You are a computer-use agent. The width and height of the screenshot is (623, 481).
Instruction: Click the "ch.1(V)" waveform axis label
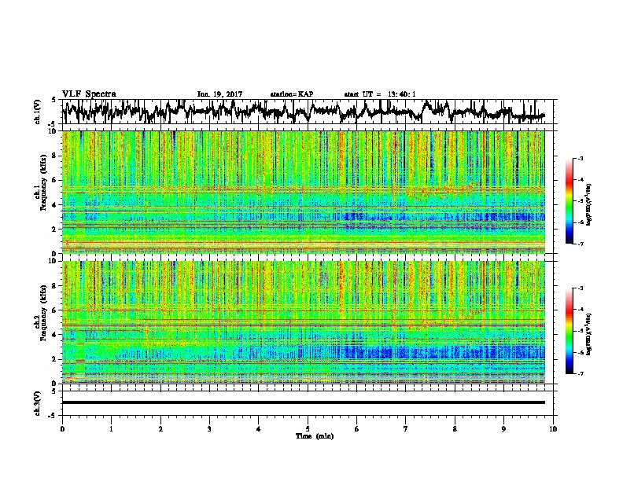point(38,112)
